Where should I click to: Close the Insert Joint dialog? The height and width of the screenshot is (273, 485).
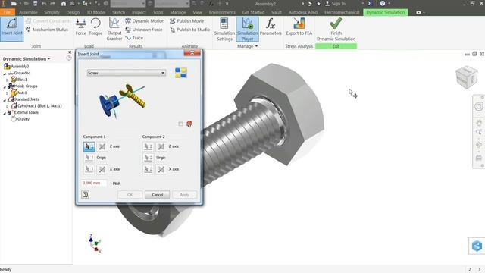tap(192, 53)
